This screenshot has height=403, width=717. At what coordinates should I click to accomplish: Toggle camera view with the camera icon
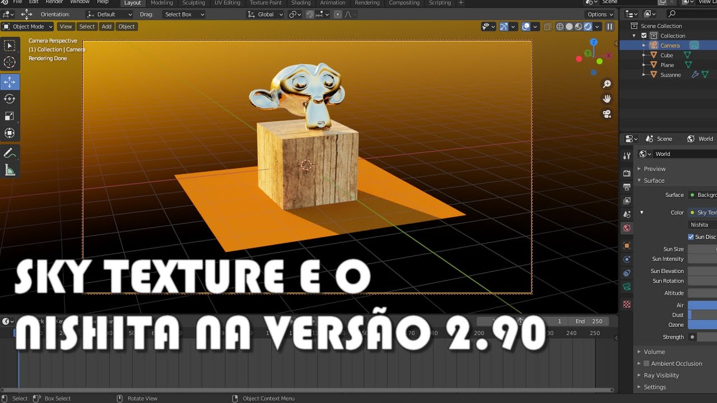(607, 114)
